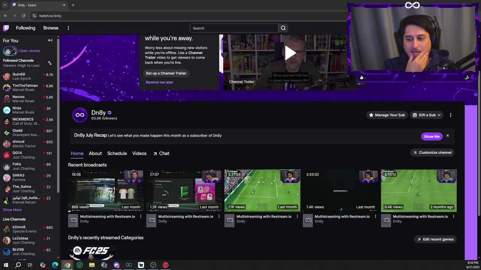Open Ninja channel in sidebar
Image resolution: width=481 pixels, height=270 pixels.
tap(28, 110)
